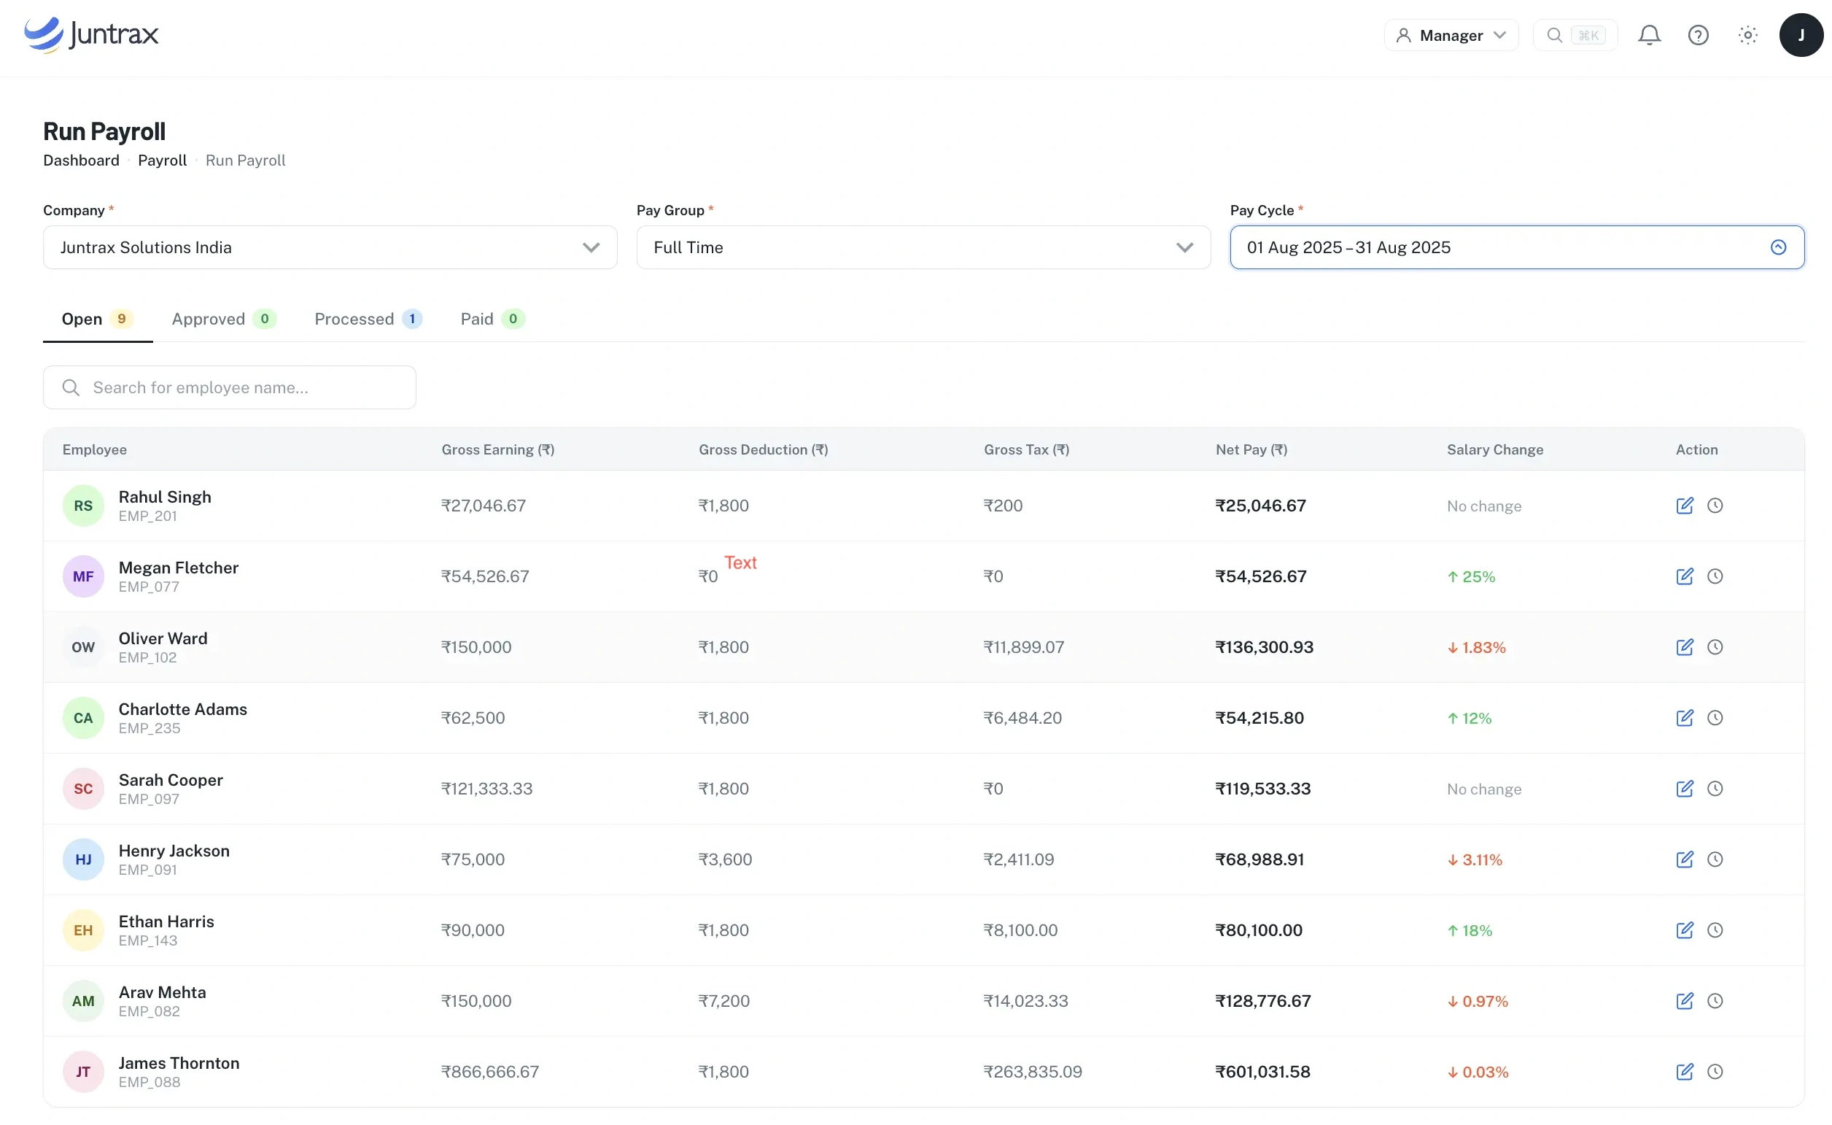View James Thornton's history clock icon
Viewport: 1832px width, 1125px height.
[1715, 1072]
